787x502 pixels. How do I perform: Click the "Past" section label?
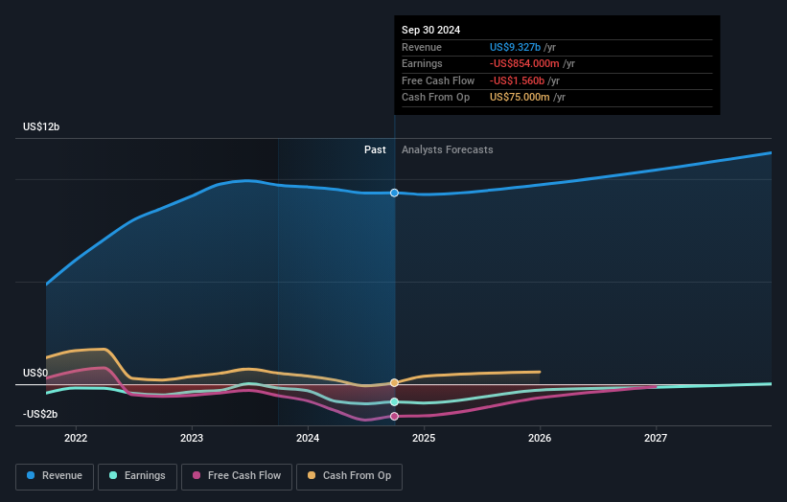click(x=375, y=149)
